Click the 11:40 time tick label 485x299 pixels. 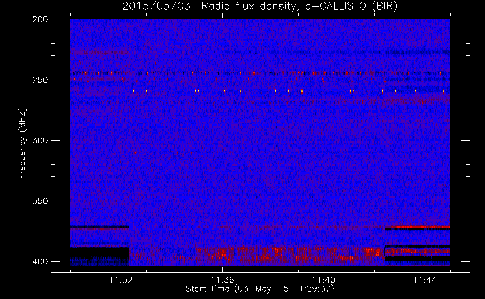coord(323,280)
